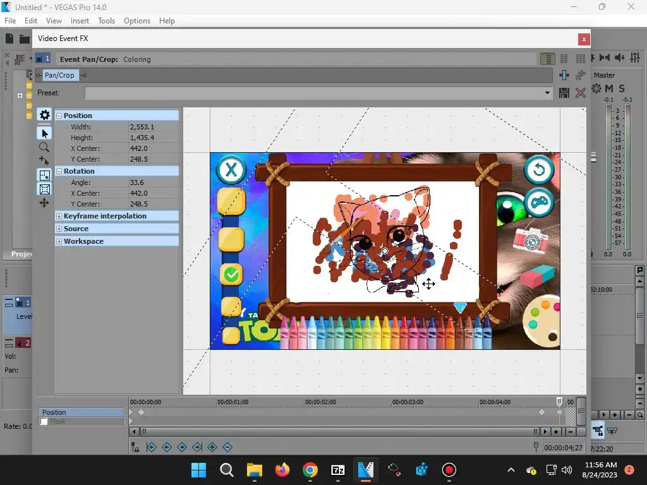Click the New project icon in main toolbar
Viewport: 647px width, 485px height.
pos(9,39)
